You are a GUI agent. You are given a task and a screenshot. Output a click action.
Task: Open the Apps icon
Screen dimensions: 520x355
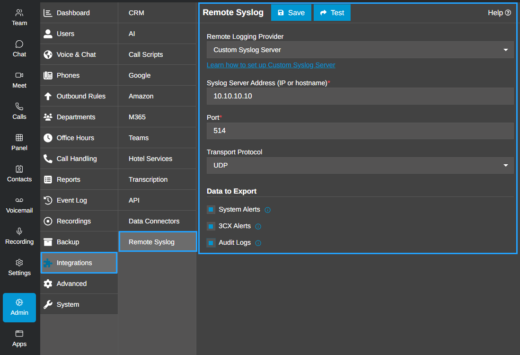[x=19, y=333]
